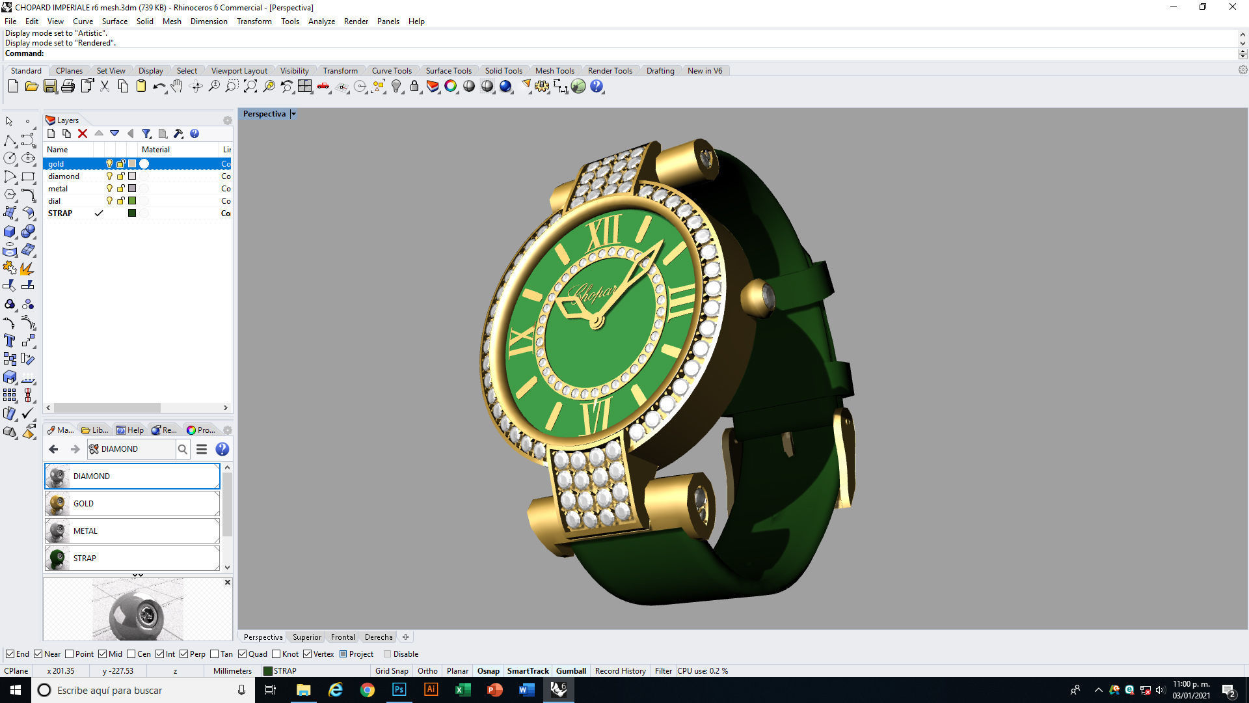Click the New file icon

tap(13, 87)
